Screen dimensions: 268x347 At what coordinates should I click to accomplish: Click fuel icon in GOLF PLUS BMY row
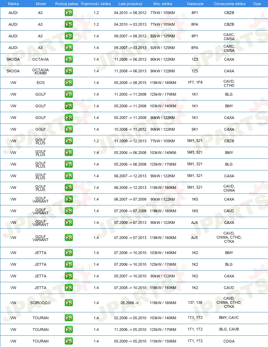(69, 153)
